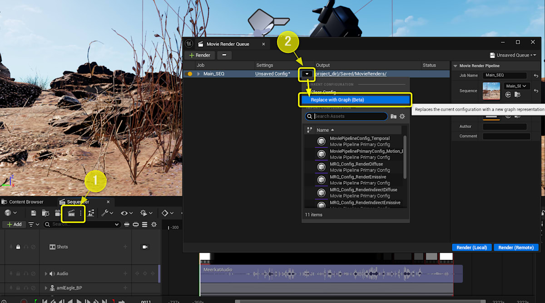Click the three-line track layout icon beside search
Viewport: 545px width, 303px height.
(x=144, y=224)
